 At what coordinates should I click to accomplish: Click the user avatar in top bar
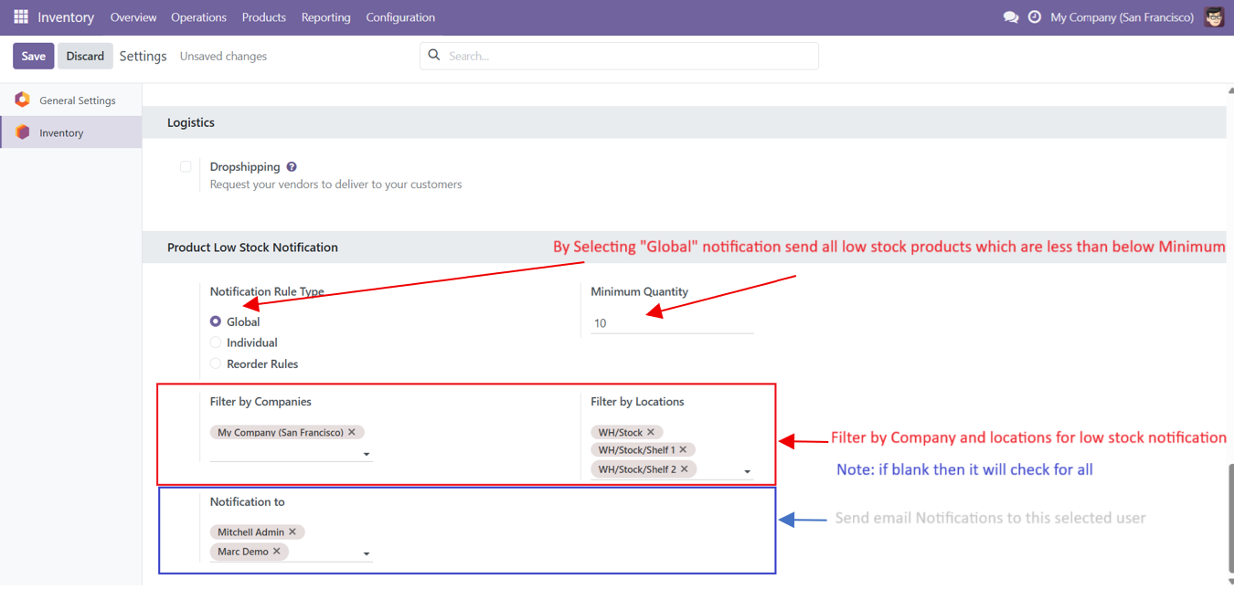tap(1214, 17)
